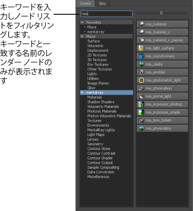
Task: Create a mia_material node
Action: coord(162,24)
